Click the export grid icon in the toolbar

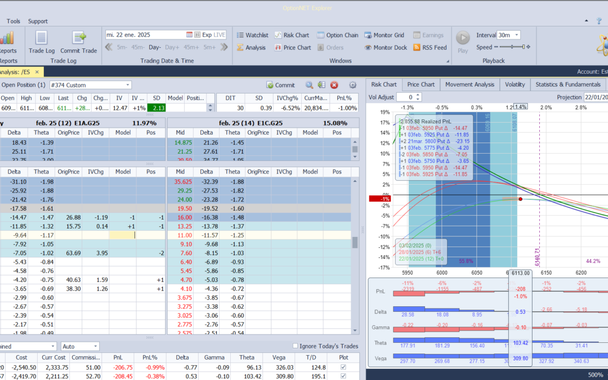pyautogui.click(x=321, y=85)
